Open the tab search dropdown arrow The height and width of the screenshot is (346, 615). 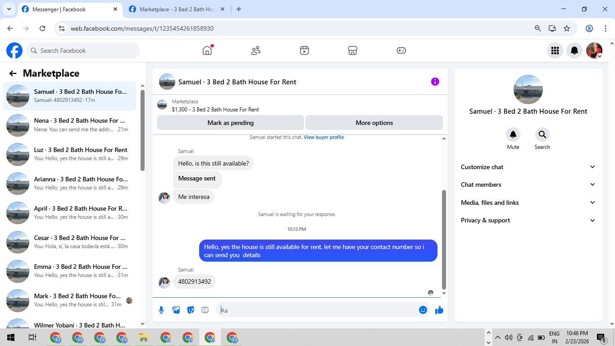click(x=9, y=9)
